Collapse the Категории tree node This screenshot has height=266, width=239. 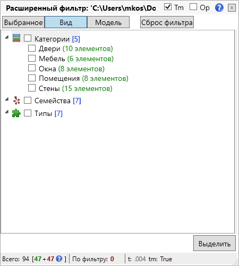click(7, 37)
